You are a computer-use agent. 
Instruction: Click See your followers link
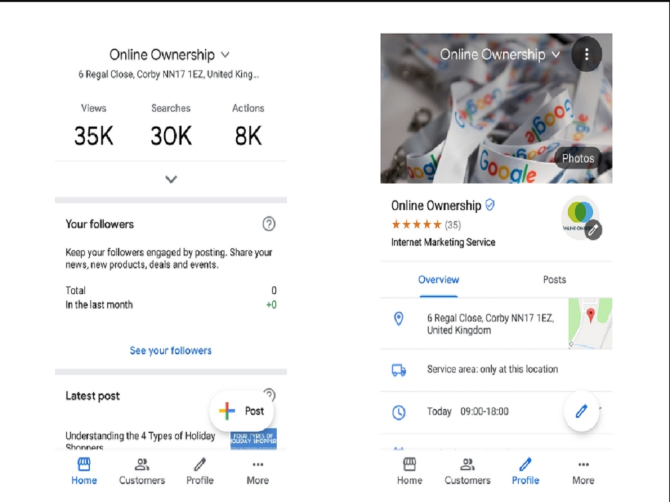point(170,351)
